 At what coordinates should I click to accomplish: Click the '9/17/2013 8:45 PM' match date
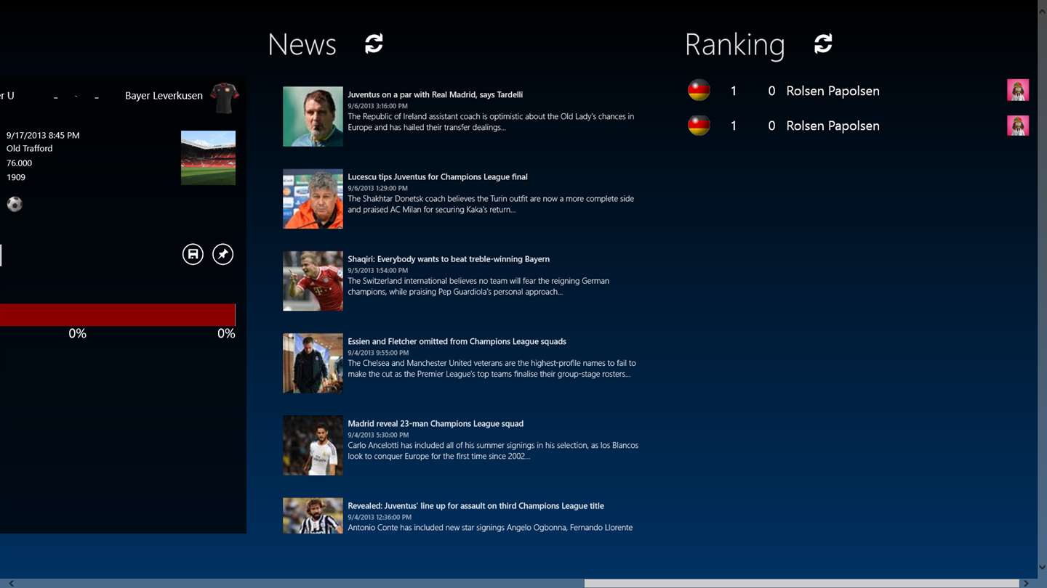pyautogui.click(x=43, y=135)
